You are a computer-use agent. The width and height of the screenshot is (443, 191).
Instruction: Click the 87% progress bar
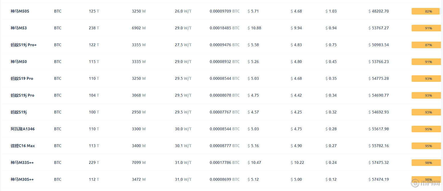426,45
